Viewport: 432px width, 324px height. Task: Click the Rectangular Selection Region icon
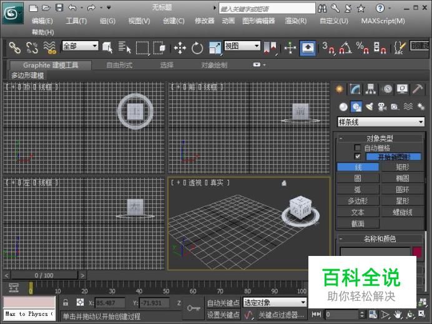(x=142, y=47)
